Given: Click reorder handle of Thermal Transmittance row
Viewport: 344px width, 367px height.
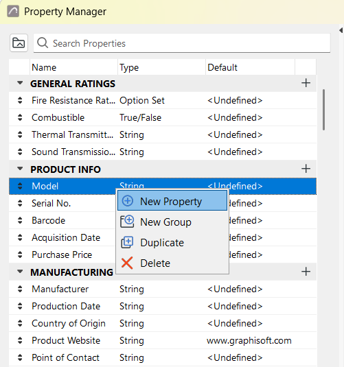Looking at the screenshot, I should (20, 134).
